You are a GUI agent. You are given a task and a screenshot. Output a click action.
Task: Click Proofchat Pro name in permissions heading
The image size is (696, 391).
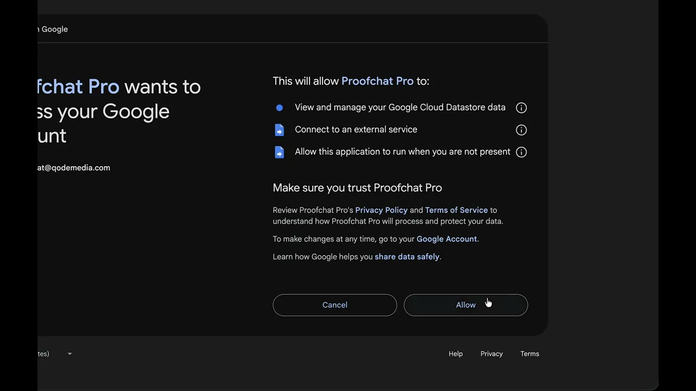(377, 81)
